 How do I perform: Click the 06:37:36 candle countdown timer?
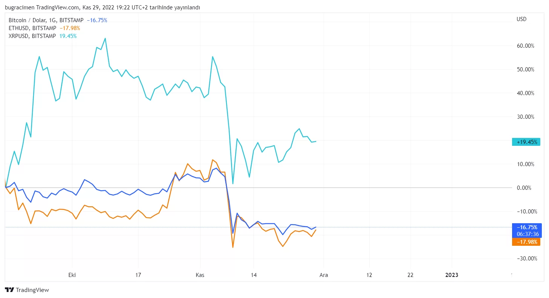(528, 234)
